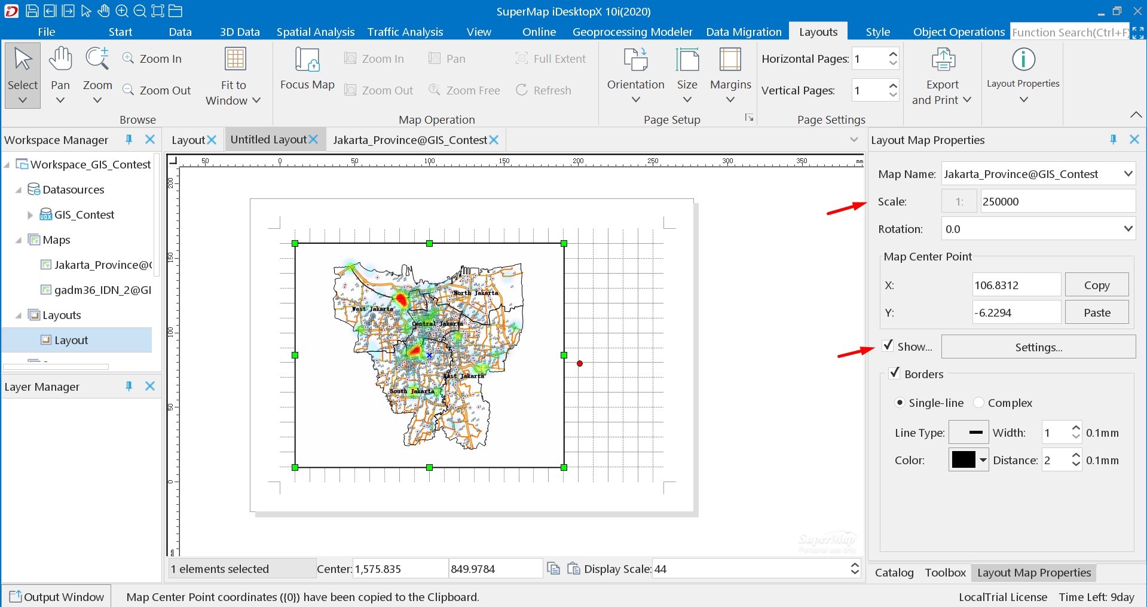Click the Fit to Window icon
This screenshot has height=607, width=1147.
(235, 59)
